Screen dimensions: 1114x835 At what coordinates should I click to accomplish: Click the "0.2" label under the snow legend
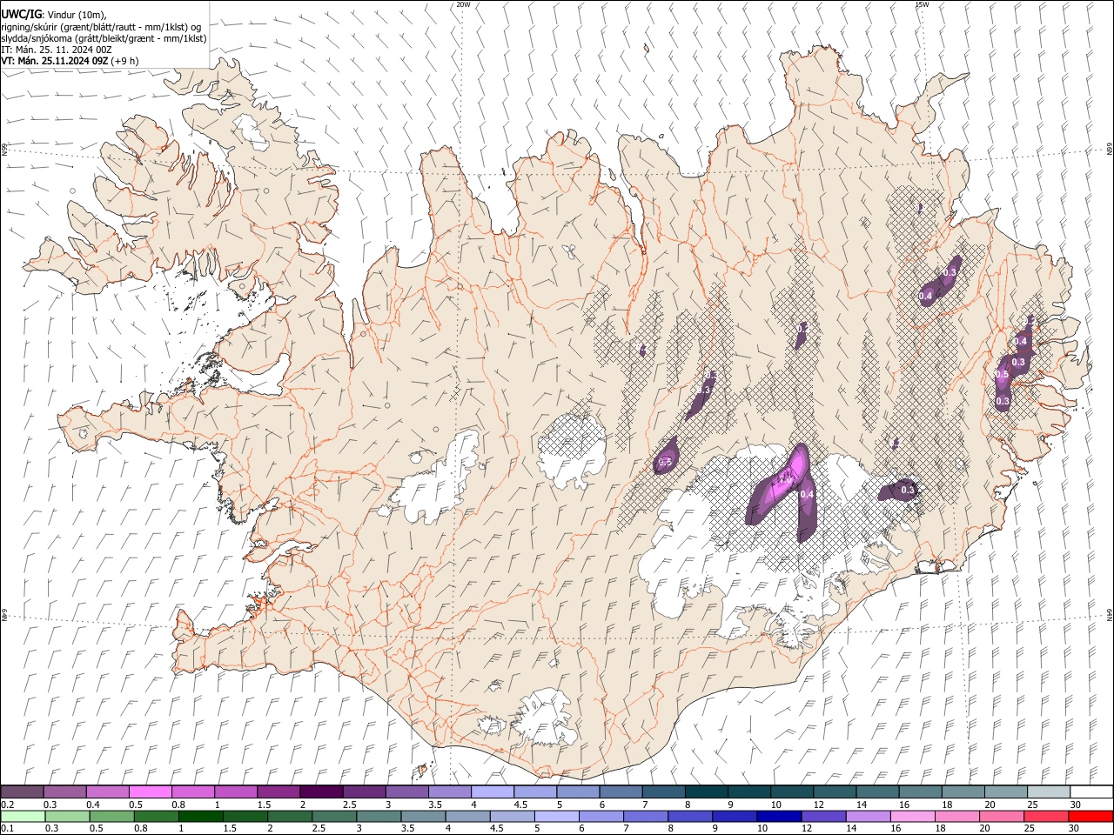coord(7,805)
